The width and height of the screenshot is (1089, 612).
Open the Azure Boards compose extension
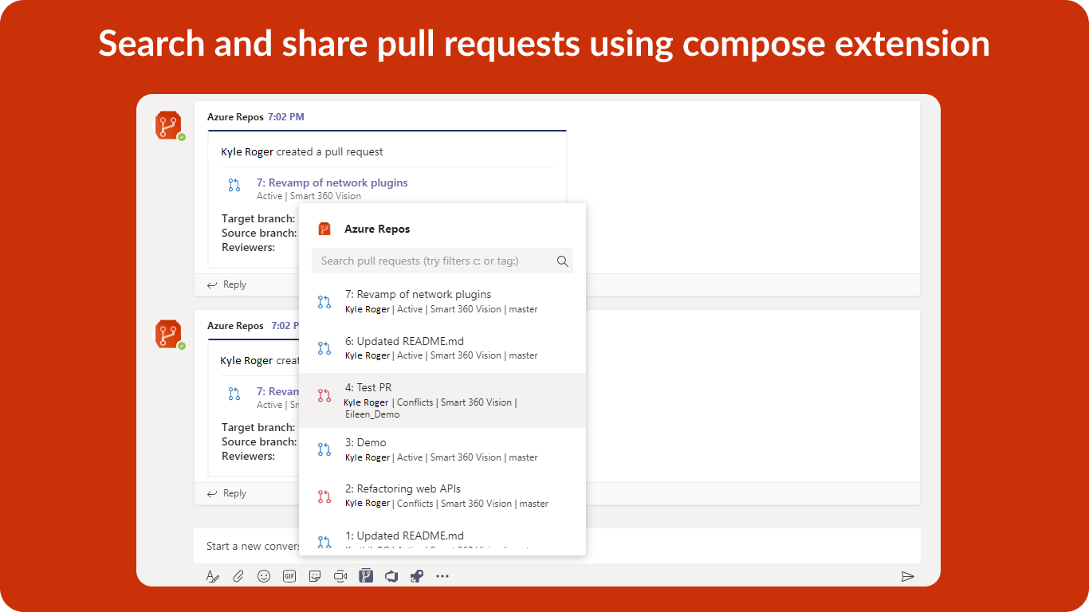[x=391, y=576]
